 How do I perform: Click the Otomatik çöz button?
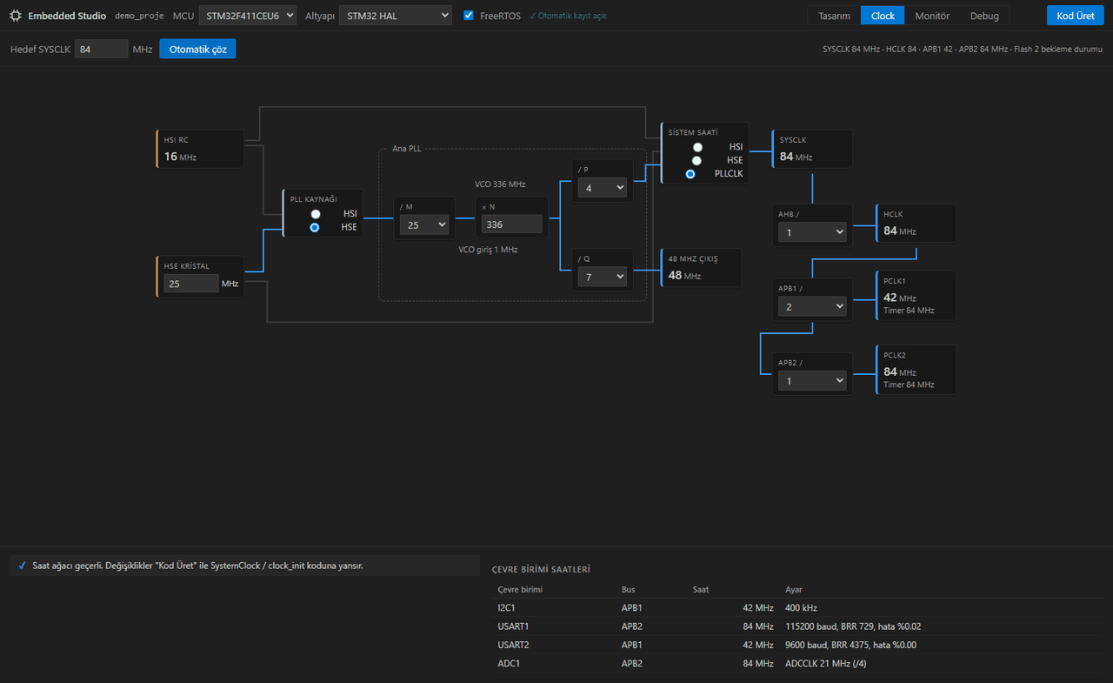tap(197, 49)
